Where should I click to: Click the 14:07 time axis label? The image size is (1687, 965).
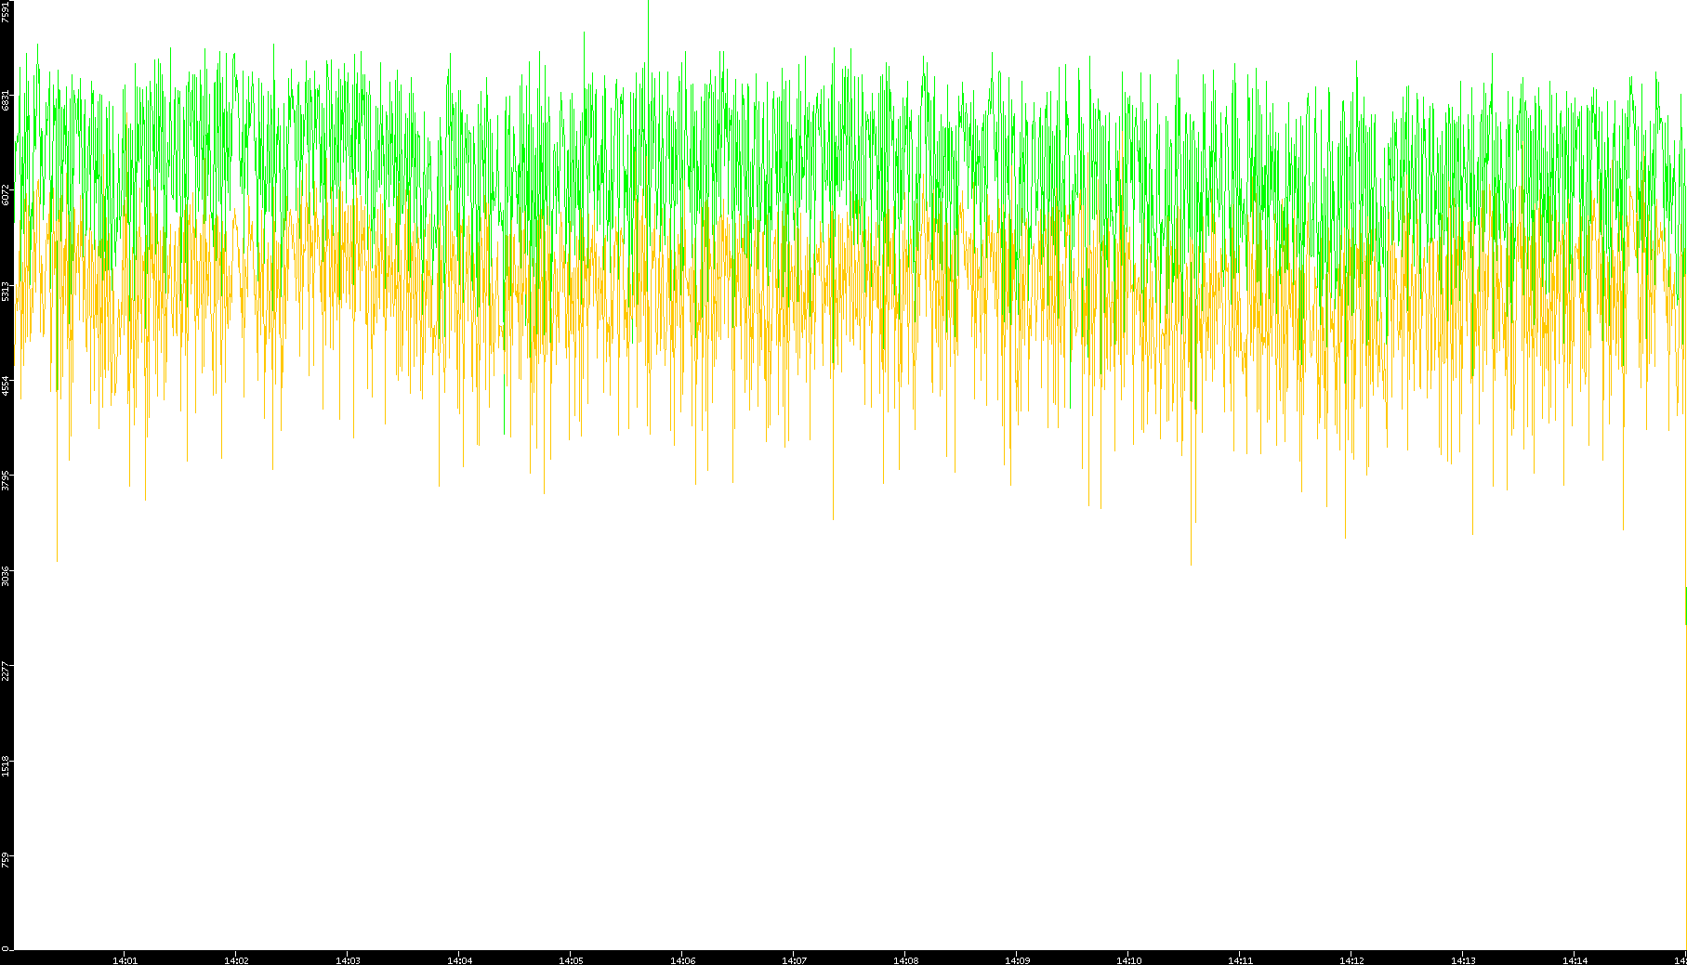point(794,960)
